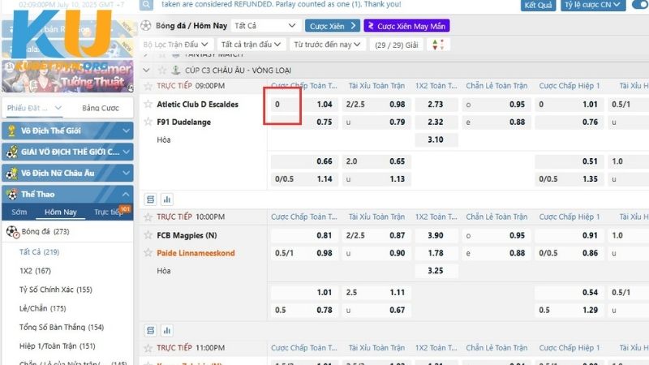
Task: Expand the Vô Địch Thế Giới section
Action: 67,130
